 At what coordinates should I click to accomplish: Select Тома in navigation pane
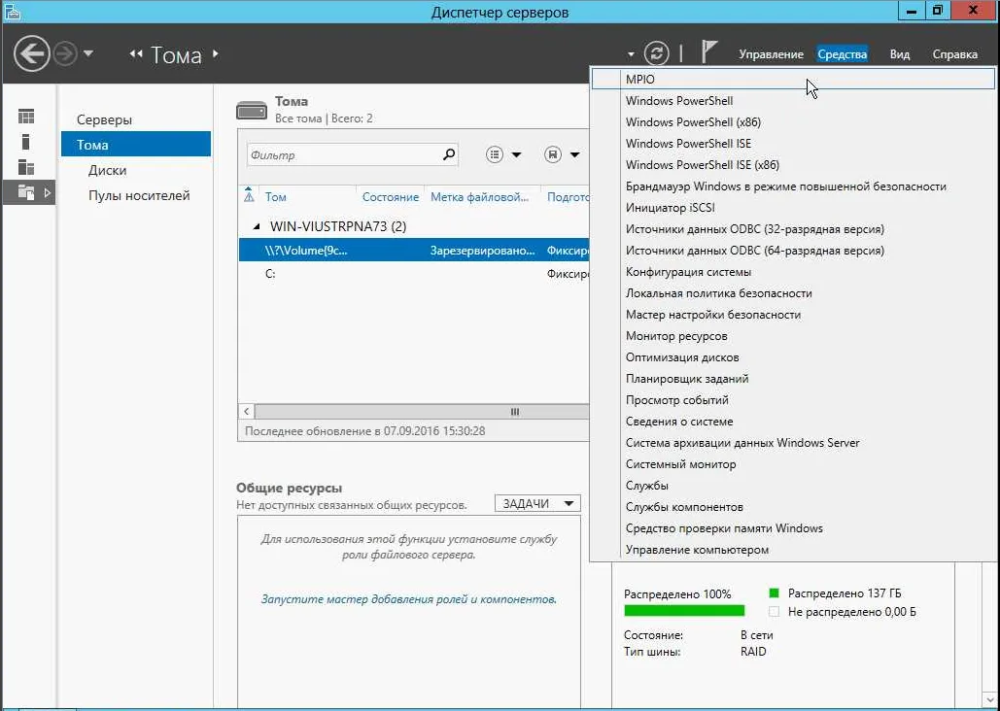[136, 145]
